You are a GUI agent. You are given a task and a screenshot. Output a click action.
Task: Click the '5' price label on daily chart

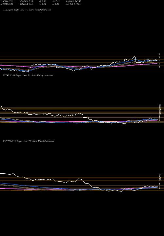(x=159, y=67)
